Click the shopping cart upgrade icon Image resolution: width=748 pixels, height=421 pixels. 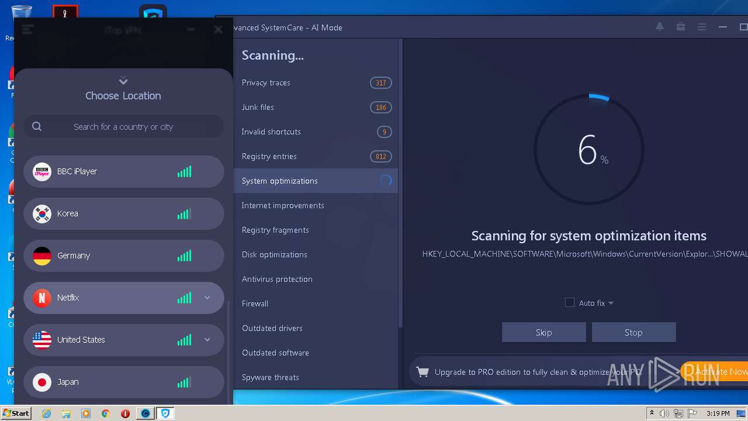click(x=422, y=371)
